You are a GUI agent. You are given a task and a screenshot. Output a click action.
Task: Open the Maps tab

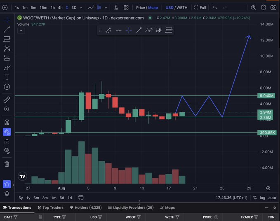[x=167, y=208]
